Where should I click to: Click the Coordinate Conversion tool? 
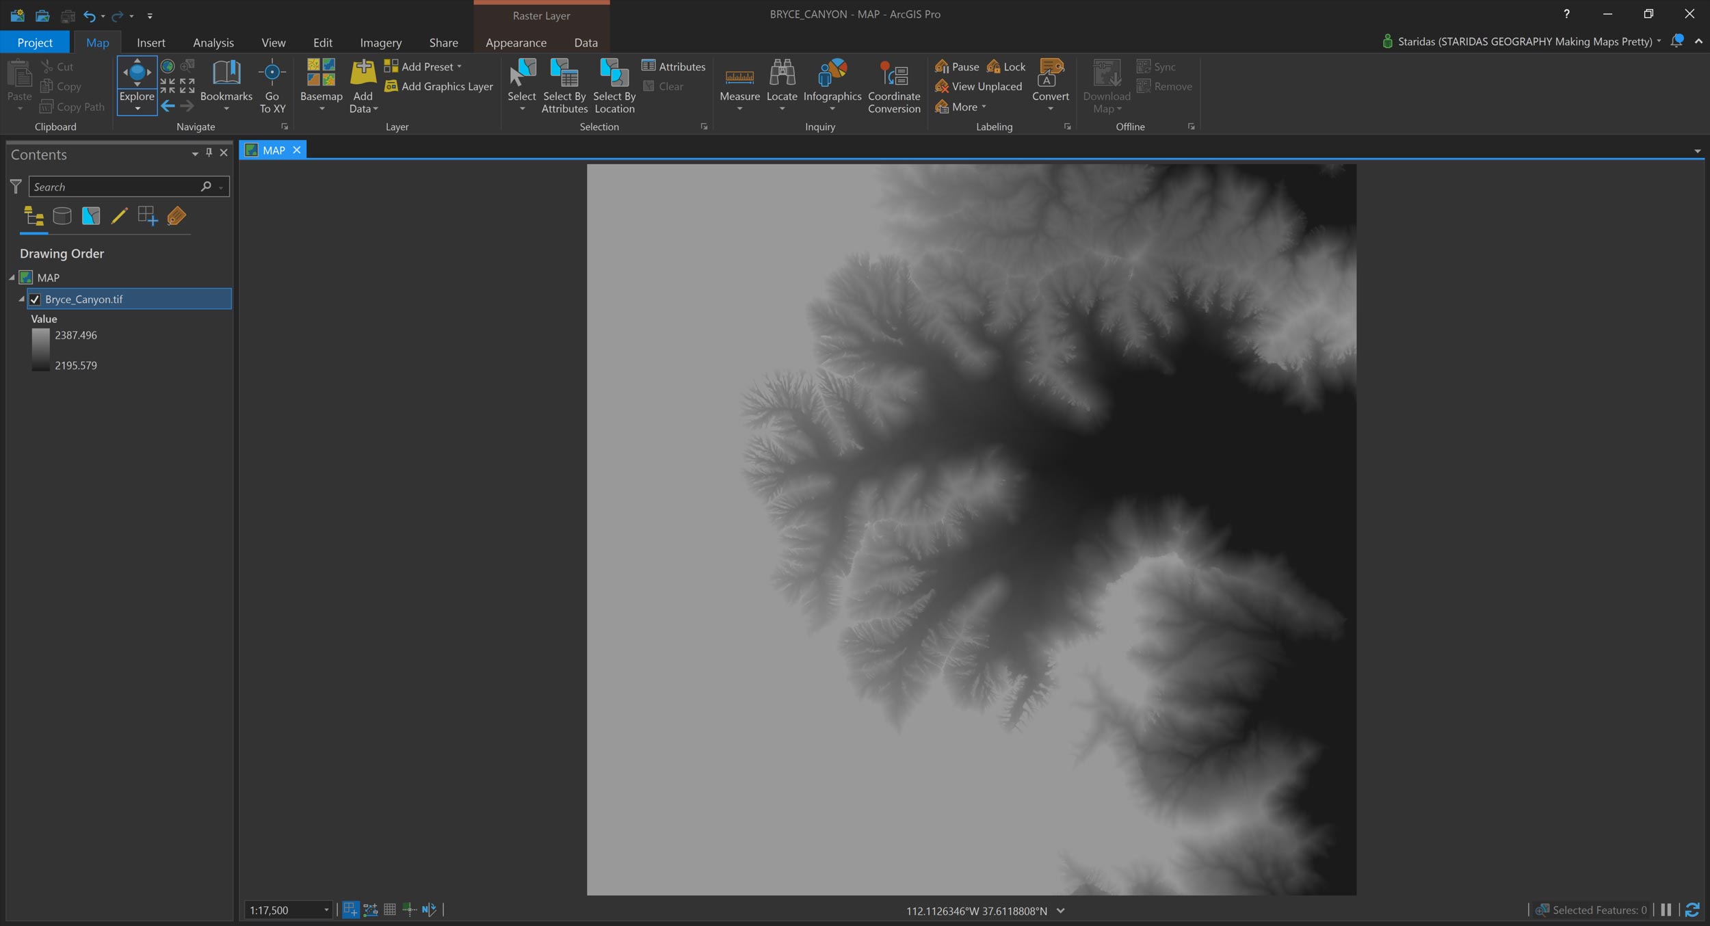point(893,85)
